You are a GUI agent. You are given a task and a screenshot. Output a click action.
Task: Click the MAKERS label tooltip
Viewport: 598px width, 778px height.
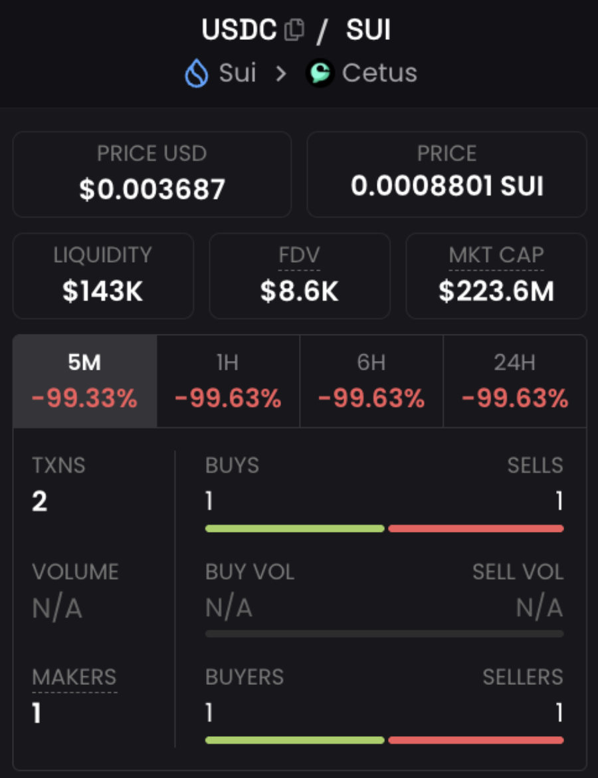[x=74, y=678]
